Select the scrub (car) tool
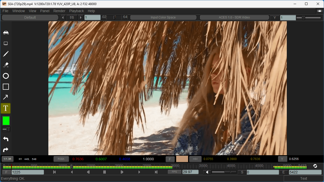 (x=6, y=33)
